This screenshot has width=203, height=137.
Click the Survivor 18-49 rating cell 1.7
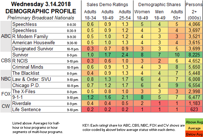[x=107, y=55]
